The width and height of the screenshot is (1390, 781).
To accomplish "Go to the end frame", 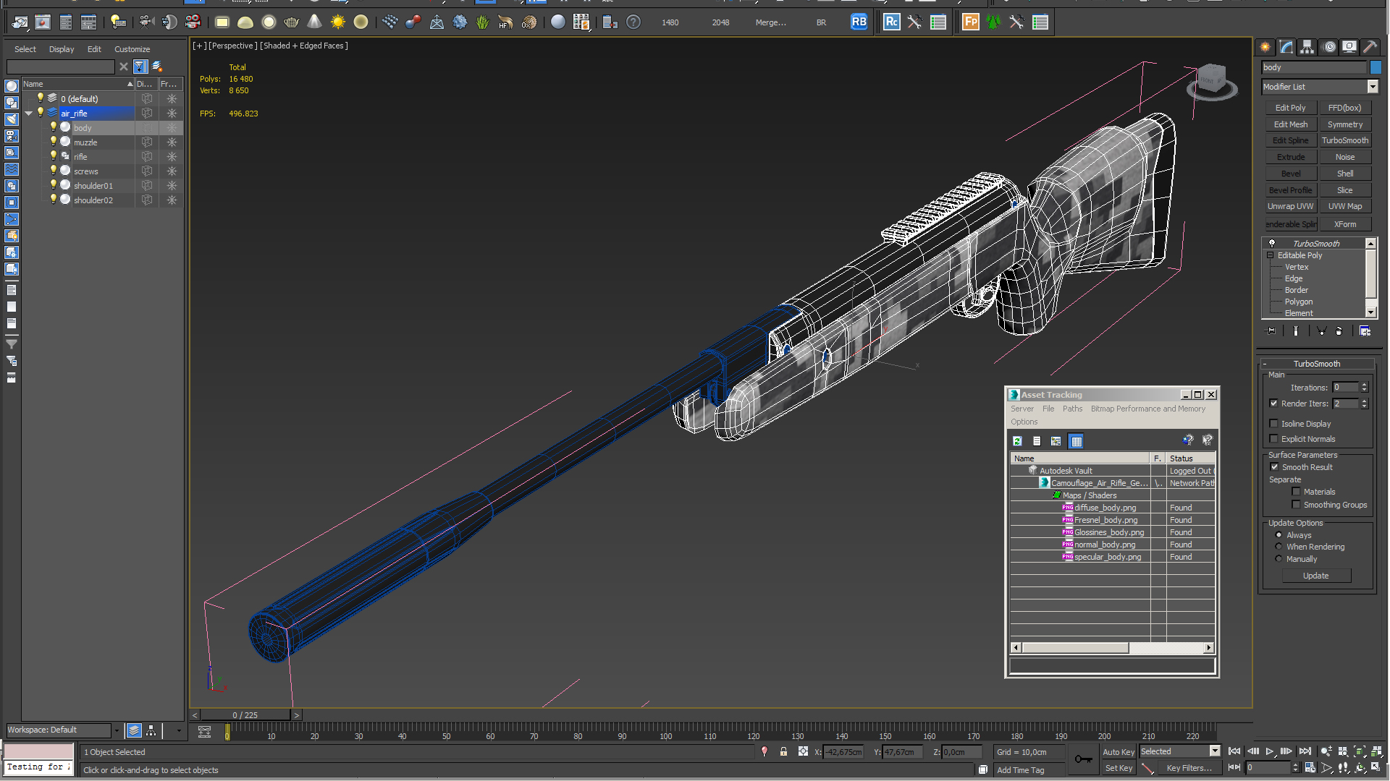I will 1305,752.
